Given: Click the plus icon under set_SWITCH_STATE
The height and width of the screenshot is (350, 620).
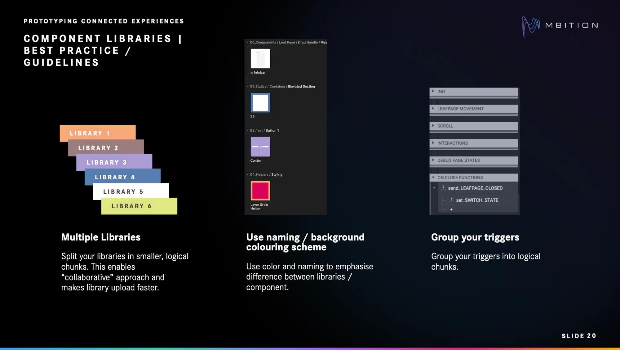Looking at the screenshot, I should [451, 209].
